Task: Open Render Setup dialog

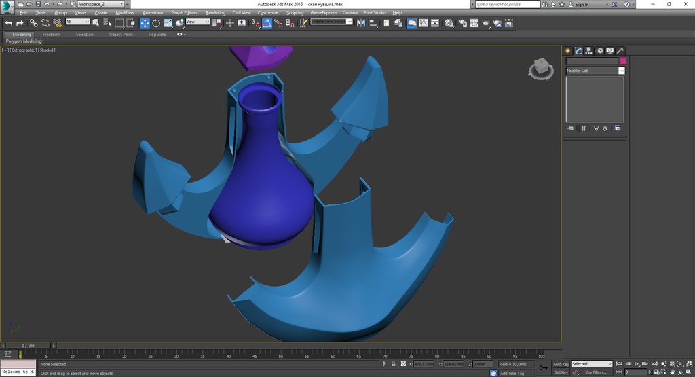Action: pyautogui.click(x=463, y=23)
